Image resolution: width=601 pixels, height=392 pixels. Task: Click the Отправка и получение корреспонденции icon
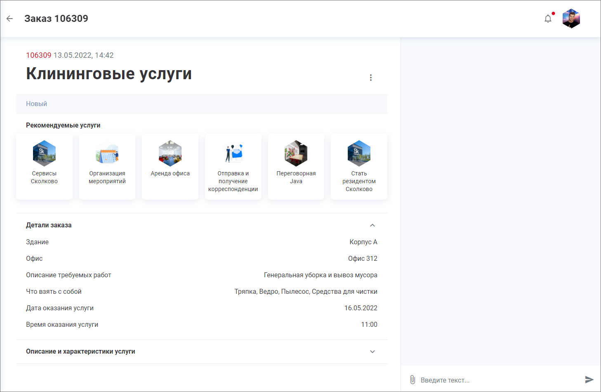[x=233, y=153]
